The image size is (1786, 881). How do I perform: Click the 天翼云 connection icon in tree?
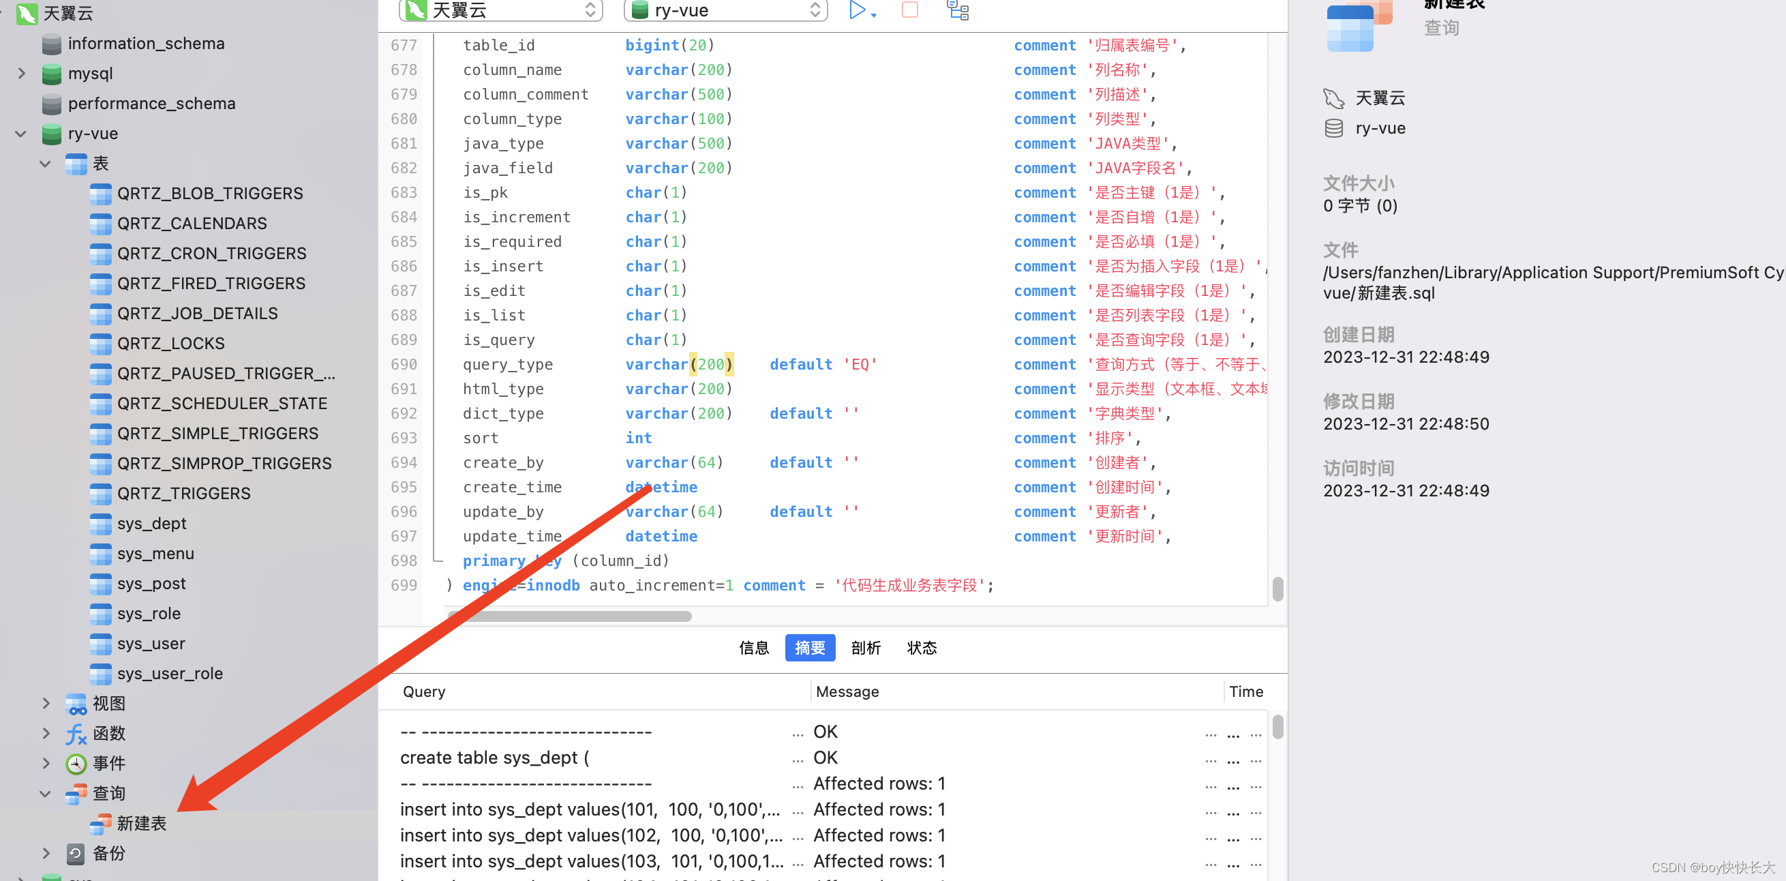point(27,13)
